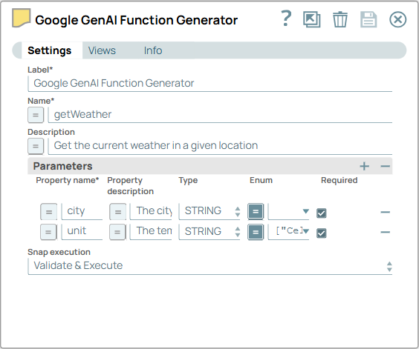This screenshot has width=419, height=349.
Task: Toggle expression for the Name field
Action: 36,115
